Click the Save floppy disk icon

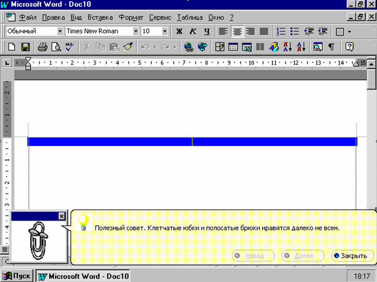[25, 47]
